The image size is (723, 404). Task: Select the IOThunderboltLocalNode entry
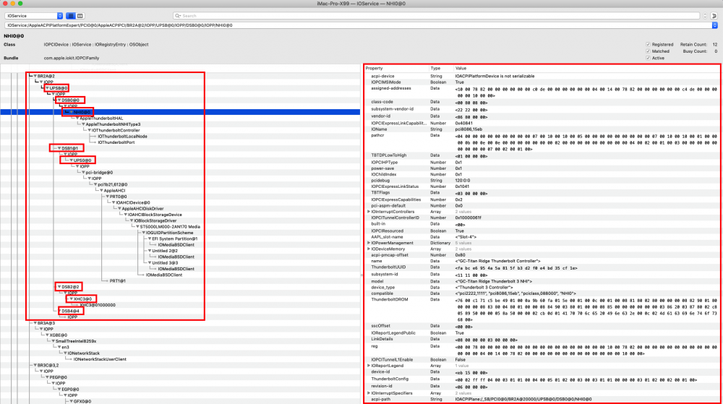coord(122,137)
